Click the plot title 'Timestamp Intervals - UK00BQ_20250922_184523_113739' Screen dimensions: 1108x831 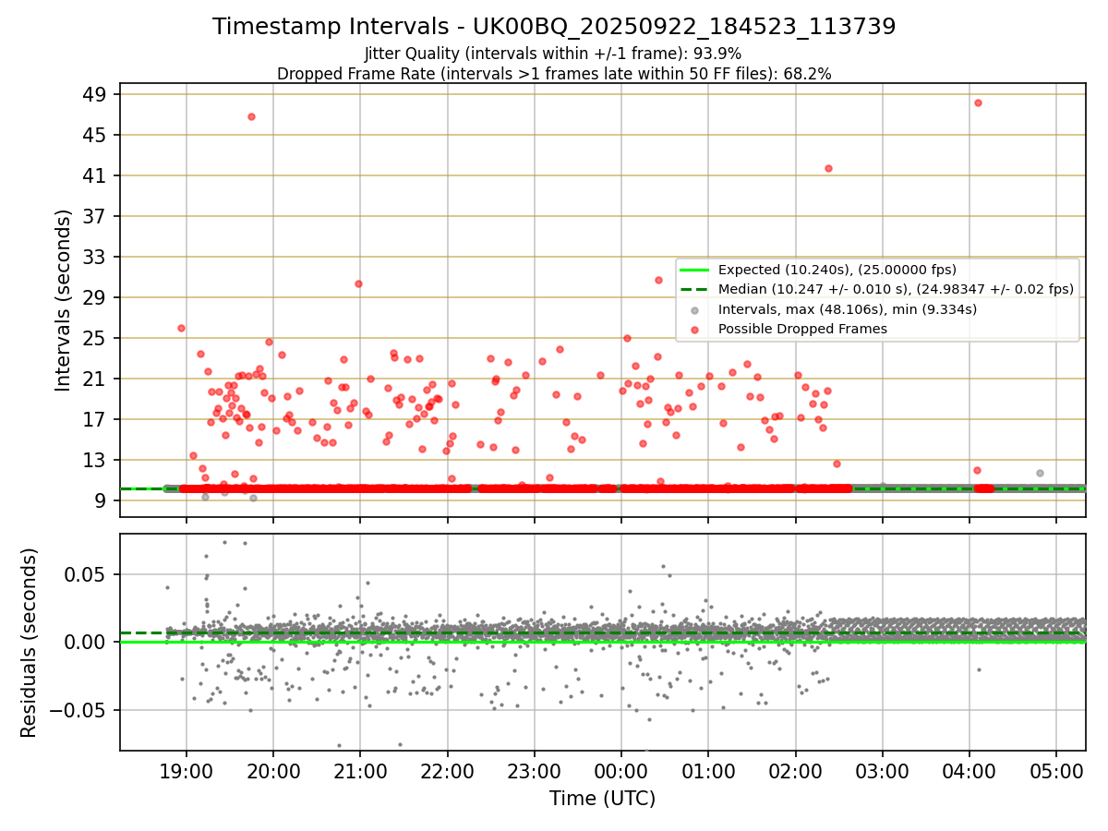pos(554,27)
